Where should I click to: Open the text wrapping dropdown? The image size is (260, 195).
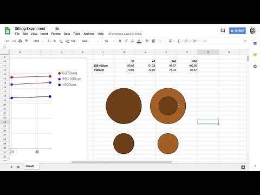[x=187, y=41]
